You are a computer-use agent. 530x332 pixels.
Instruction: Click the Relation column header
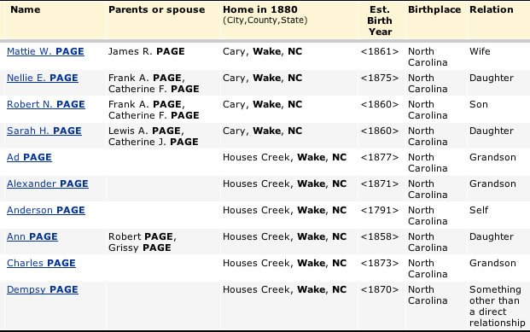pos(491,9)
